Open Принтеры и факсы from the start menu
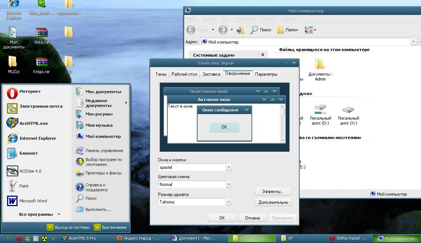 [x=99, y=173]
